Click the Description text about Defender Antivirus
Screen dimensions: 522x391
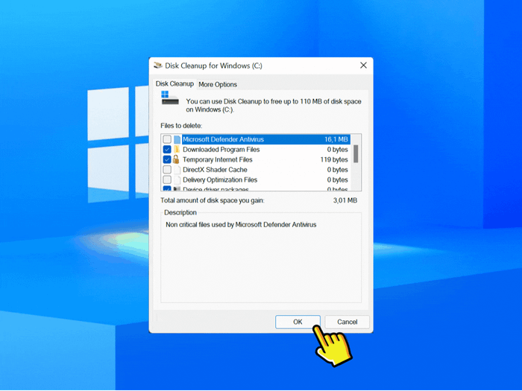pos(241,225)
